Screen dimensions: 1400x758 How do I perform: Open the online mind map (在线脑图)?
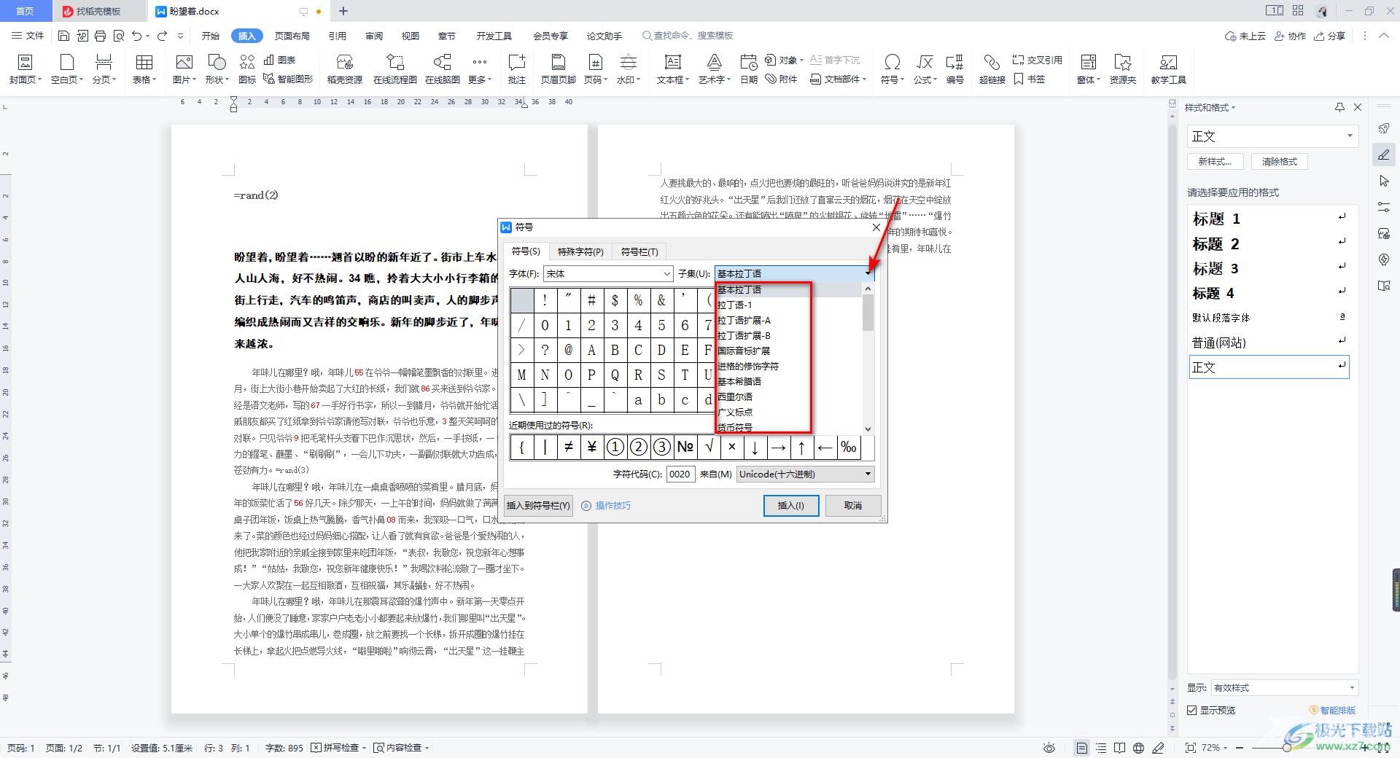coord(443,69)
